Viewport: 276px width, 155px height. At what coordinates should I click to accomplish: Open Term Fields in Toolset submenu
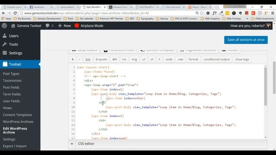tap(12, 94)
